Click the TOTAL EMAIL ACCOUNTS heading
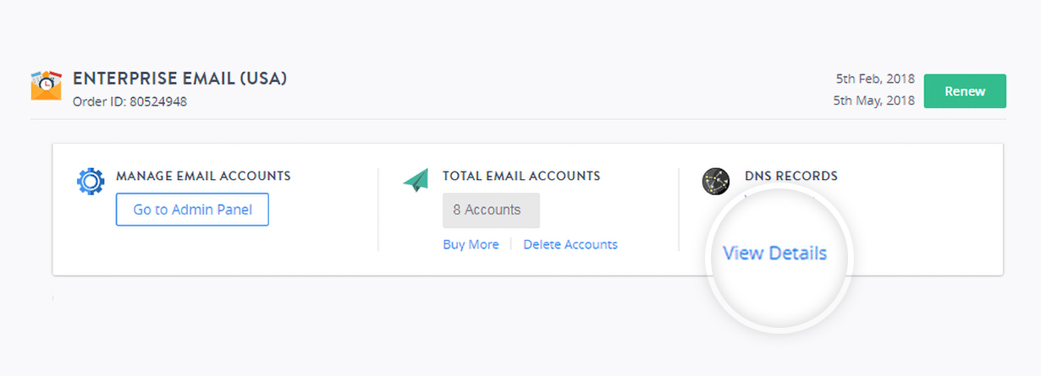The height and width of the screenshot is (376, 1041). (521, 177)
